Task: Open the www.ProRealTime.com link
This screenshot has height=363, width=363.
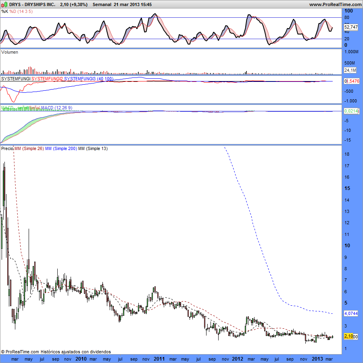Action: coord(335,4)
